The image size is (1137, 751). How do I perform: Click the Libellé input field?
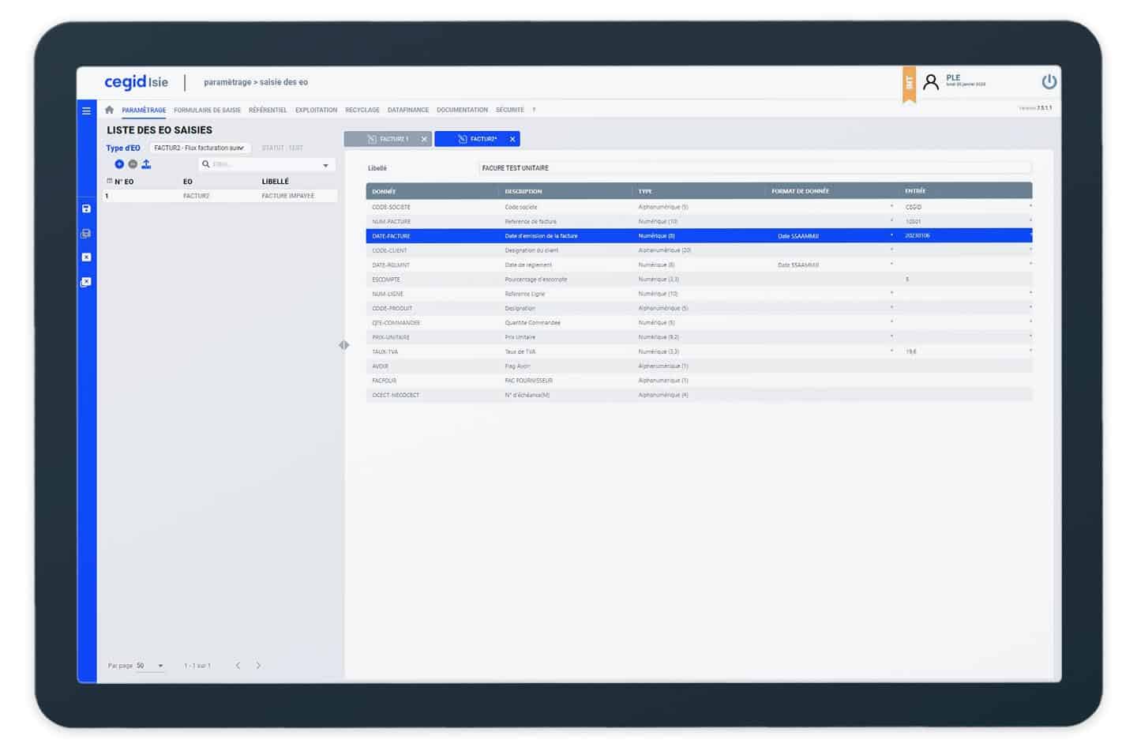tap(754, 167)
